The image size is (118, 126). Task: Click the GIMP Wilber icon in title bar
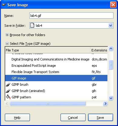point(4,5)
